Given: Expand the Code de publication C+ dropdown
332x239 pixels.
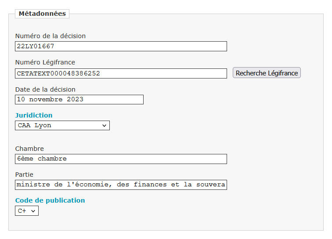Looking at the screenshot, I should [27, 210].
